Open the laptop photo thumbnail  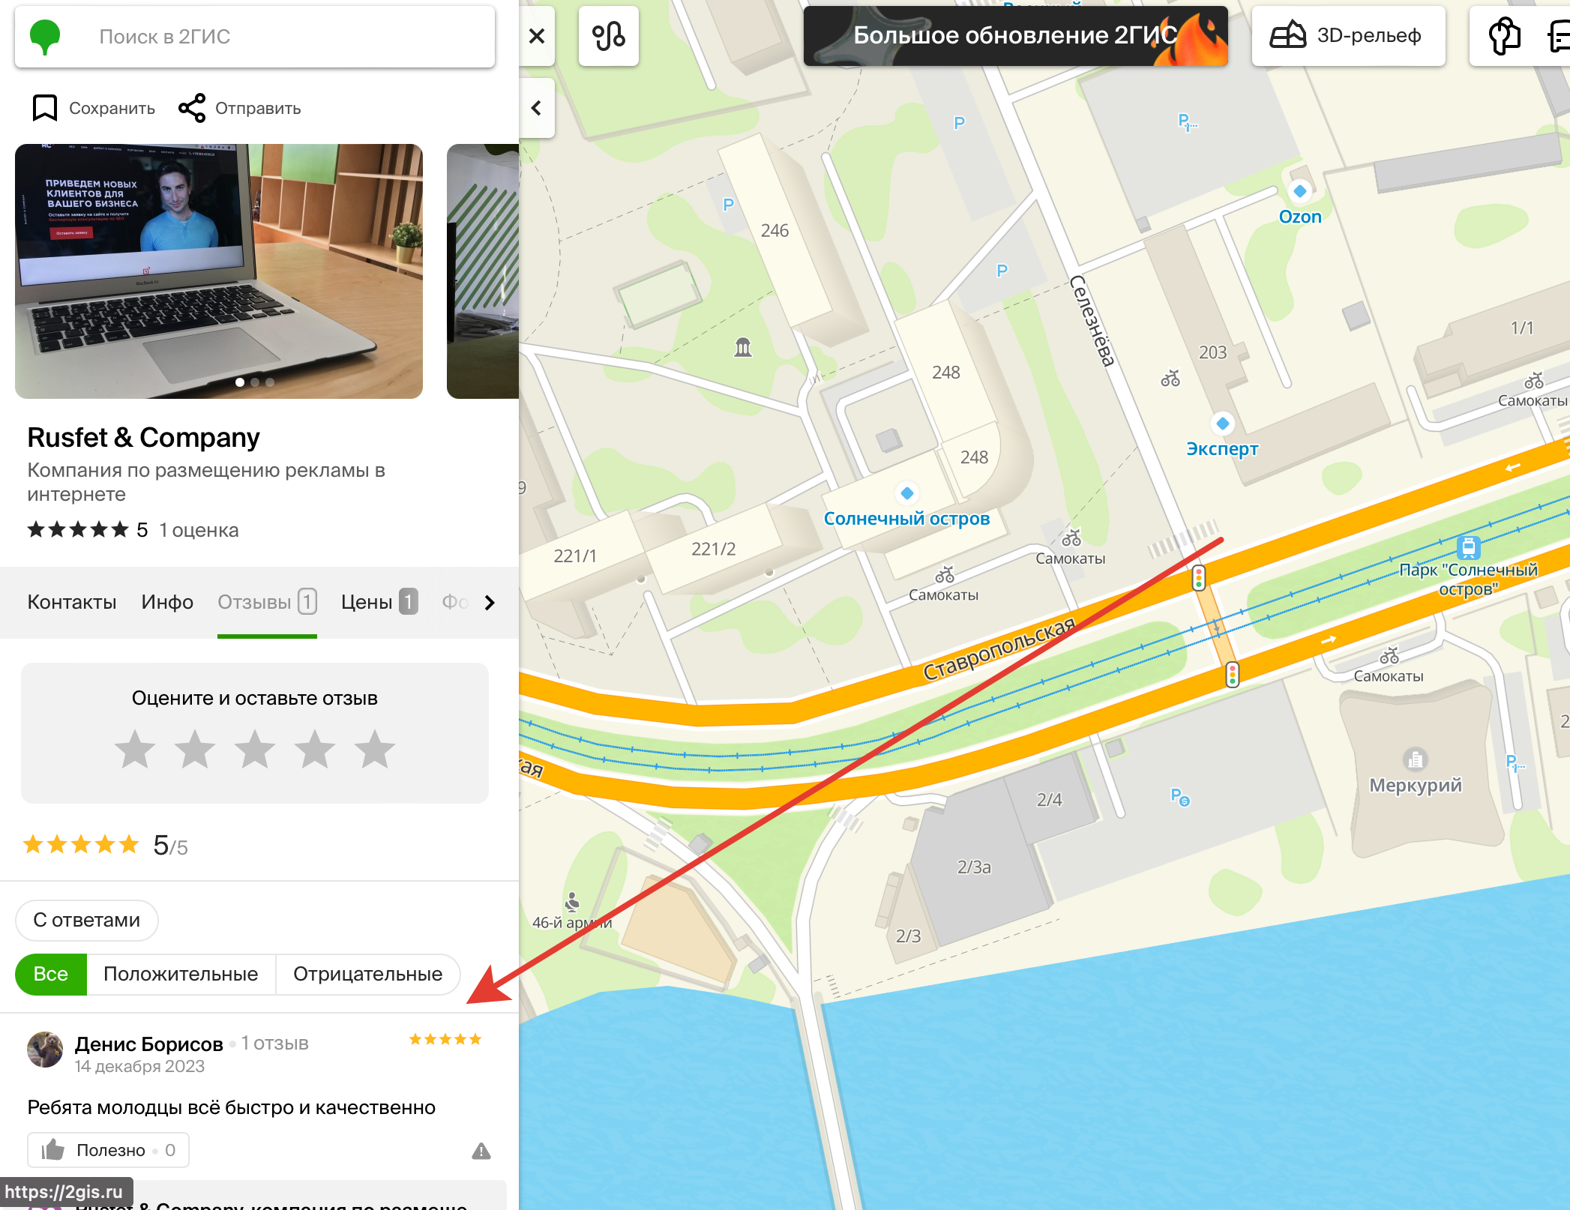click(219, 271)
